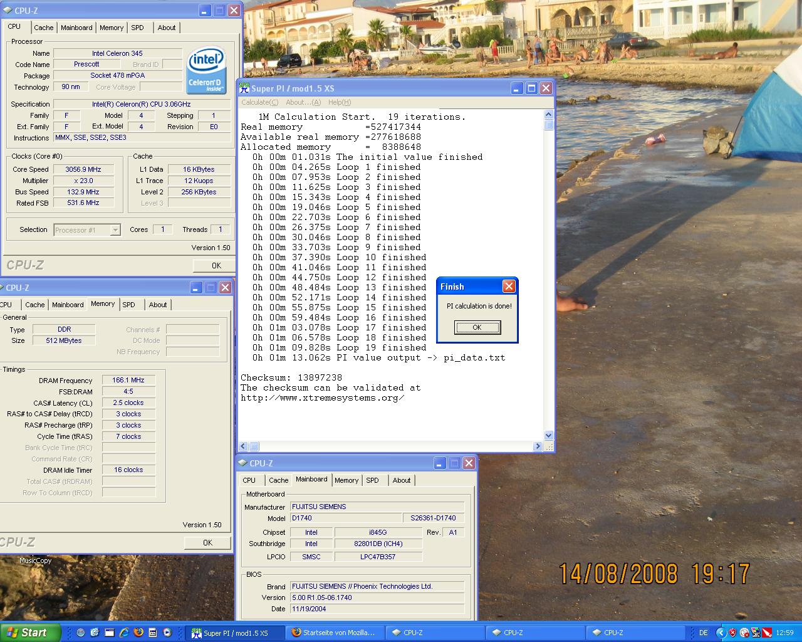Select About tab in CPU-Z Mainboard window
Image resolution: width=802 pixels, height=642 pixels.
pos(402,480)
